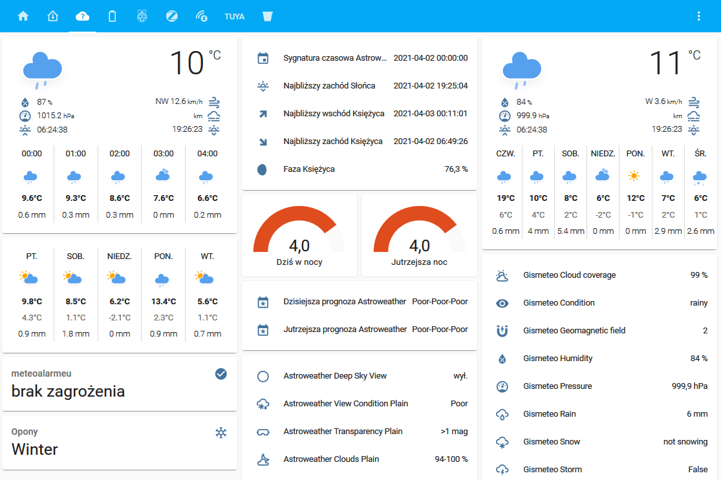Screen dimensions: 721x480
Task: Open the Zigbee view icon
Action: (171, 16)
